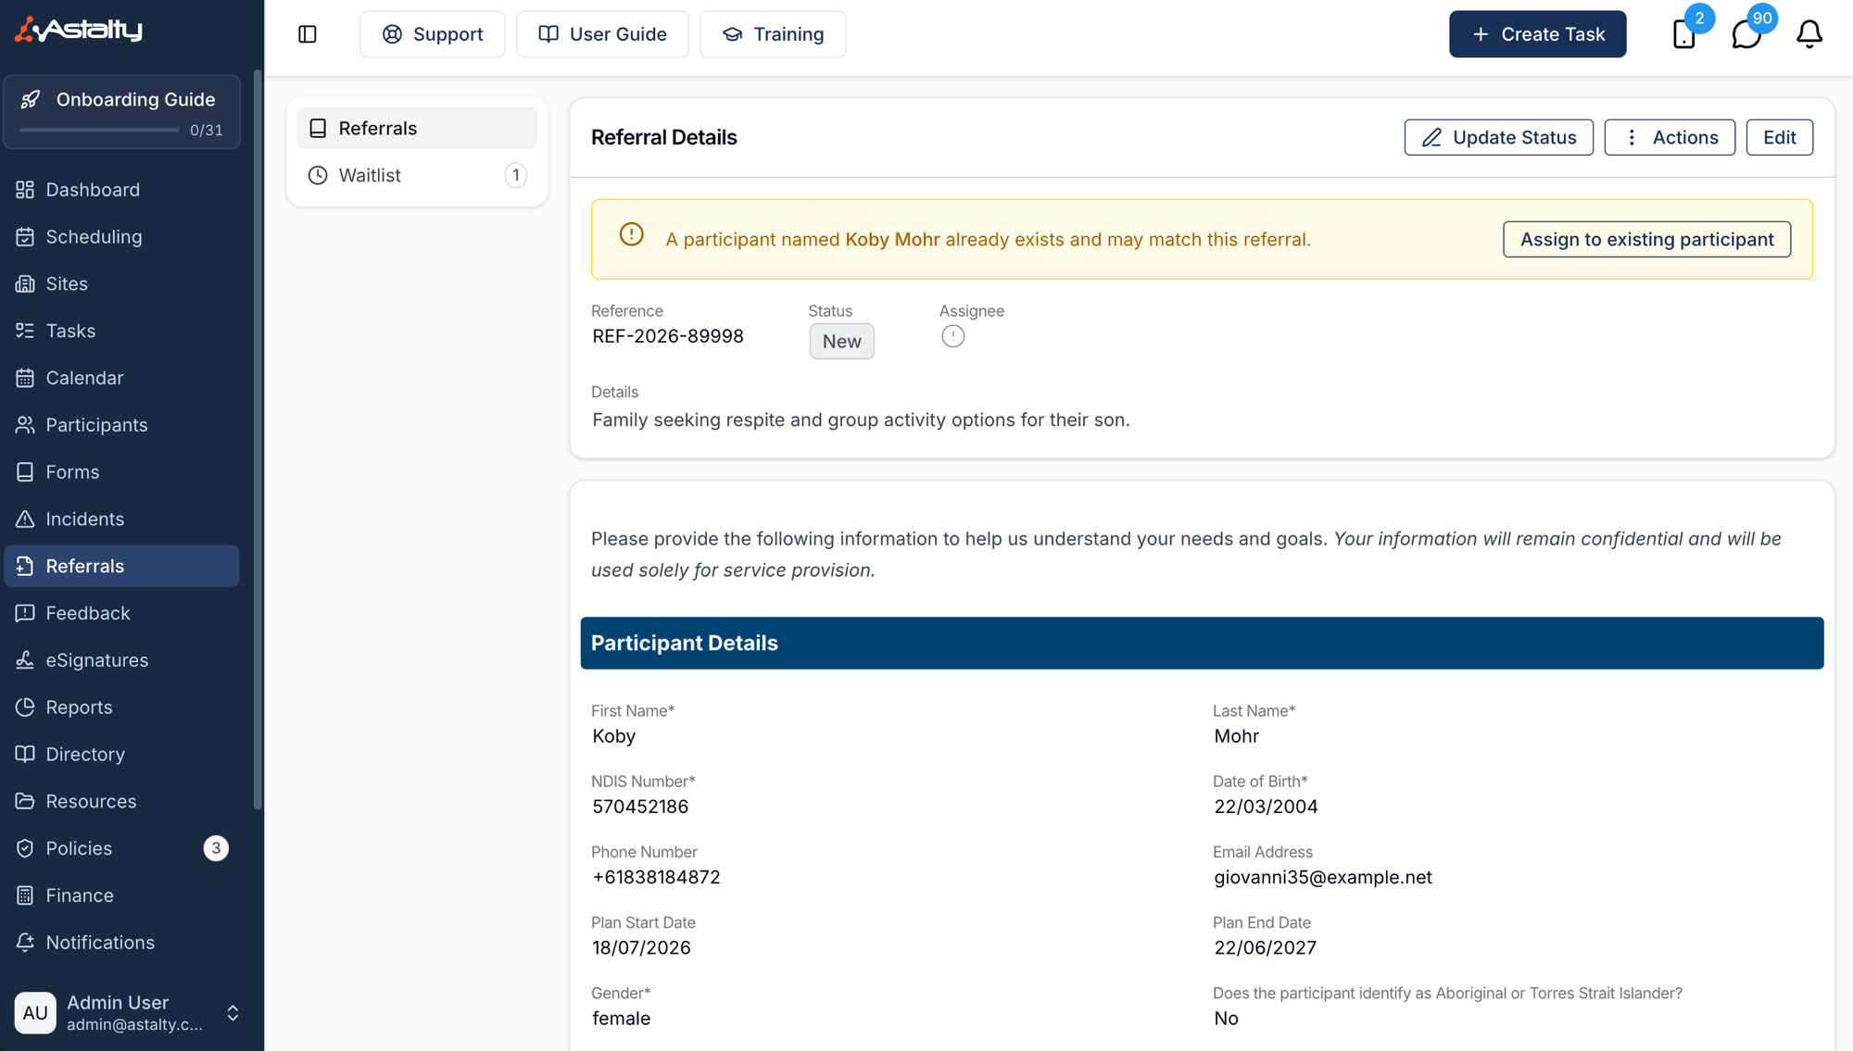1853x1051 pixels.
Task: Toggle the sidebar collapse icon
Action: tap(308, 34)
